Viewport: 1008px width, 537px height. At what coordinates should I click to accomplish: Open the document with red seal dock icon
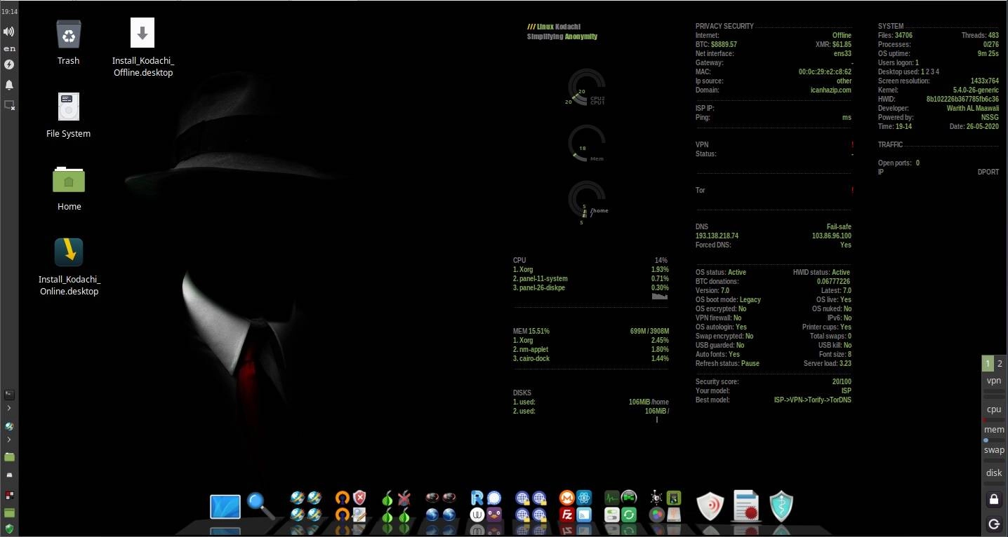tap(746, 506)
